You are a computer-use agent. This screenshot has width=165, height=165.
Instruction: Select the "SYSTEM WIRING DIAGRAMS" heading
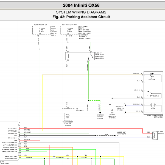pos(81,12)
